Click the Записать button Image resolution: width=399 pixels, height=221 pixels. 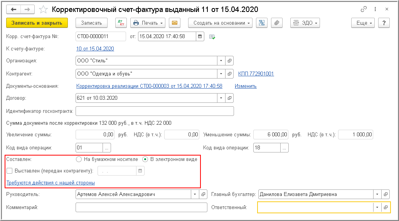(x=91, y=23)
